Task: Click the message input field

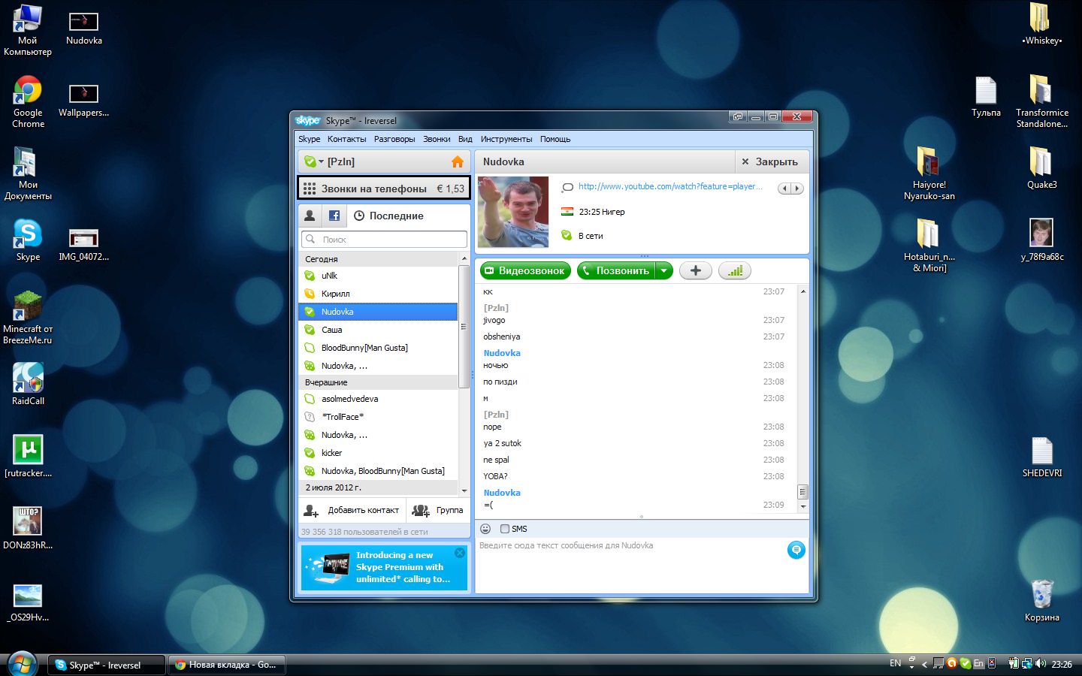Action: click(x=630, y=565)
